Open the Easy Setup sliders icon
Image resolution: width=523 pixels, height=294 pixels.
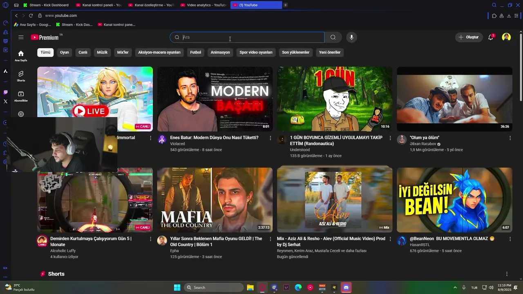[516, 16]
